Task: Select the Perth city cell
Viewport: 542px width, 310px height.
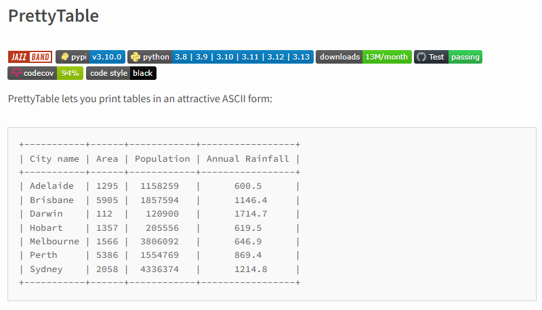Action: click(x=43, y=255)
